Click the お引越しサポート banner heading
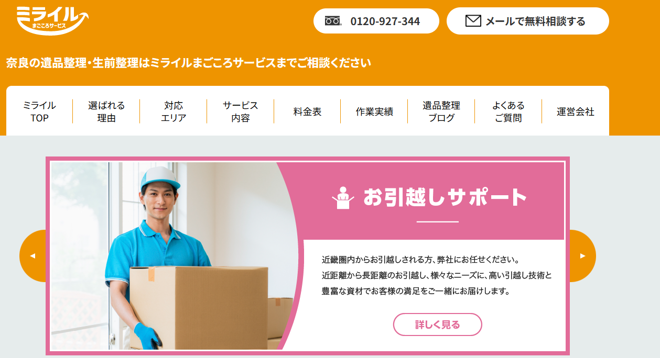This screenshot has width=660, height=358. (445, 198)
